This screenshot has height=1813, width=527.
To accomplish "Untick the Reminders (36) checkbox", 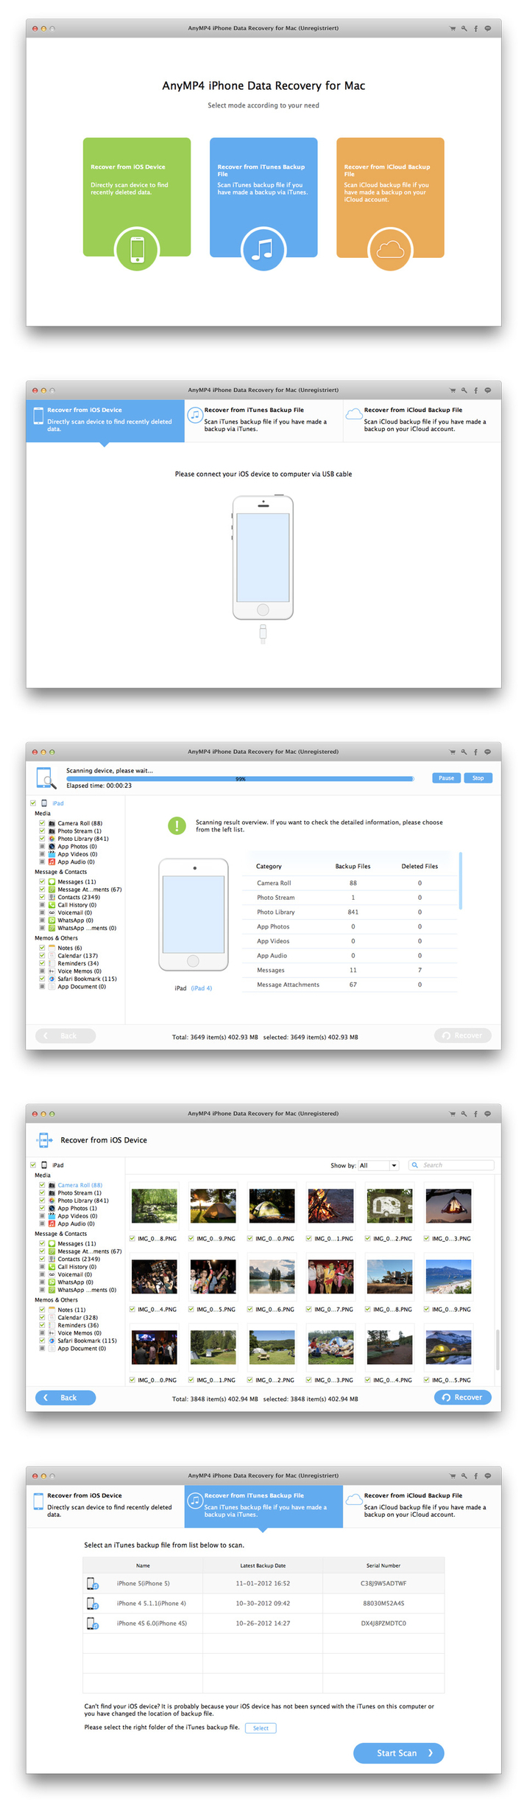I will [42, 1325].
